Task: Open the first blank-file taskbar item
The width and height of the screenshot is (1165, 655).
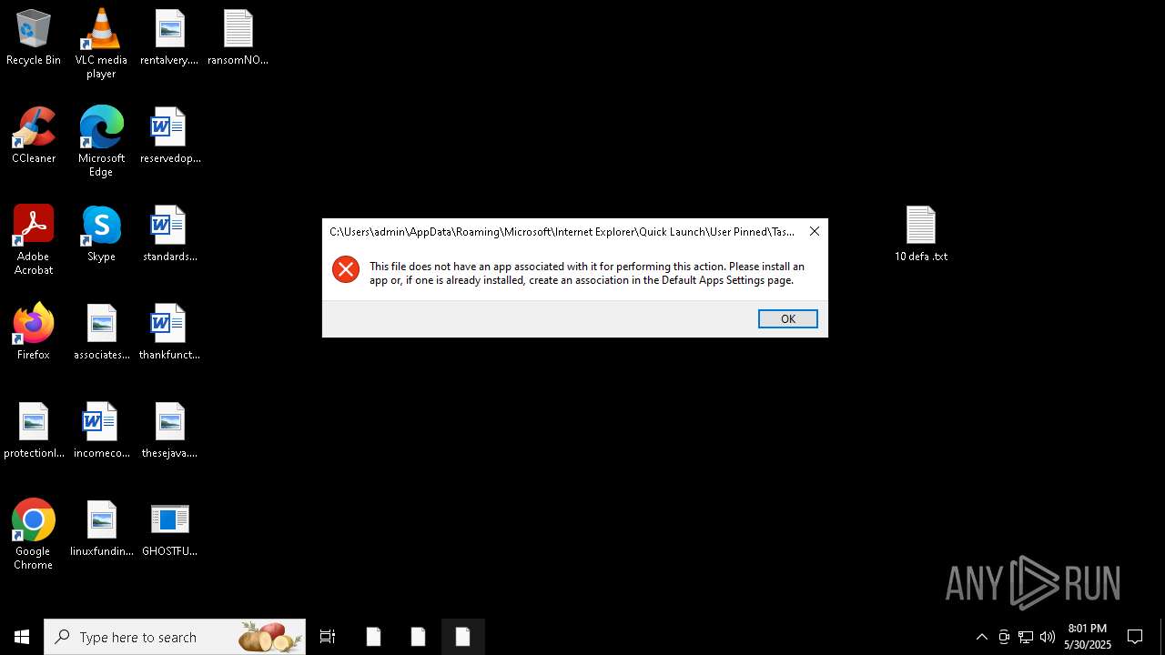Action: [x=373, y=637]
